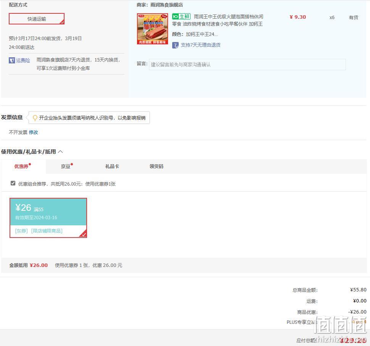The height and width of the screenshot is (346, 370).
Task: Switch to the 礼品卡 tab
Action: click(112, 167)
